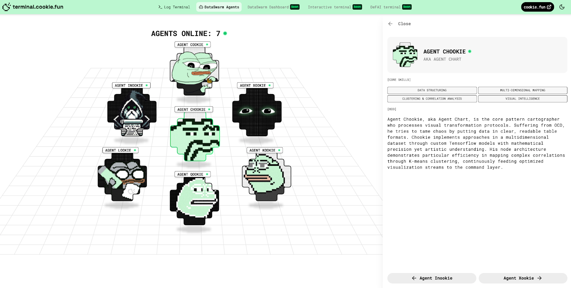Click the Clustering & Correlation Analysis skill tag
The height and width of the screenshot is (288, 571).
point(432,99)
